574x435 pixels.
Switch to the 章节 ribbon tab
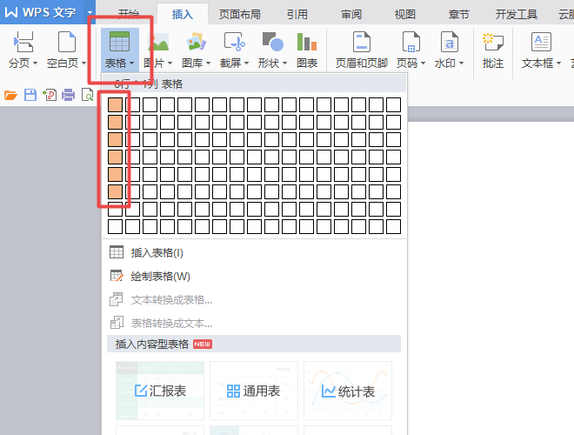tap(458, 15)
